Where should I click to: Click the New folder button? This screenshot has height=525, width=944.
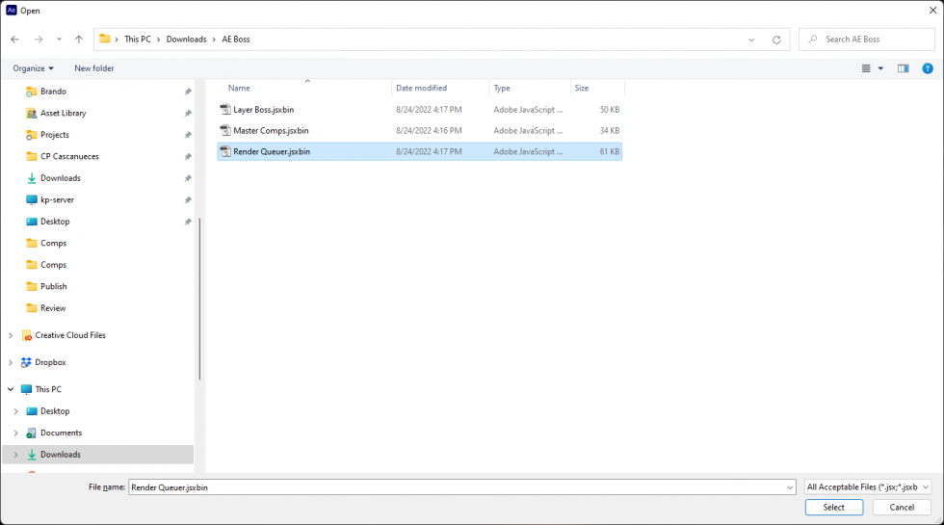click(94, 68)
